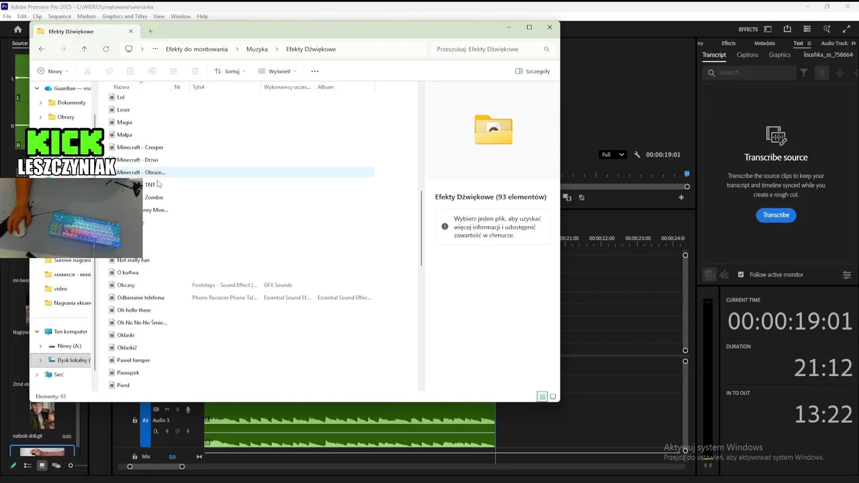Open Program Monitor wrench settings

(637, 154)
